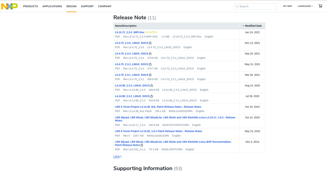
Task: Open the Company menu
Action: (x=105, y=6)
